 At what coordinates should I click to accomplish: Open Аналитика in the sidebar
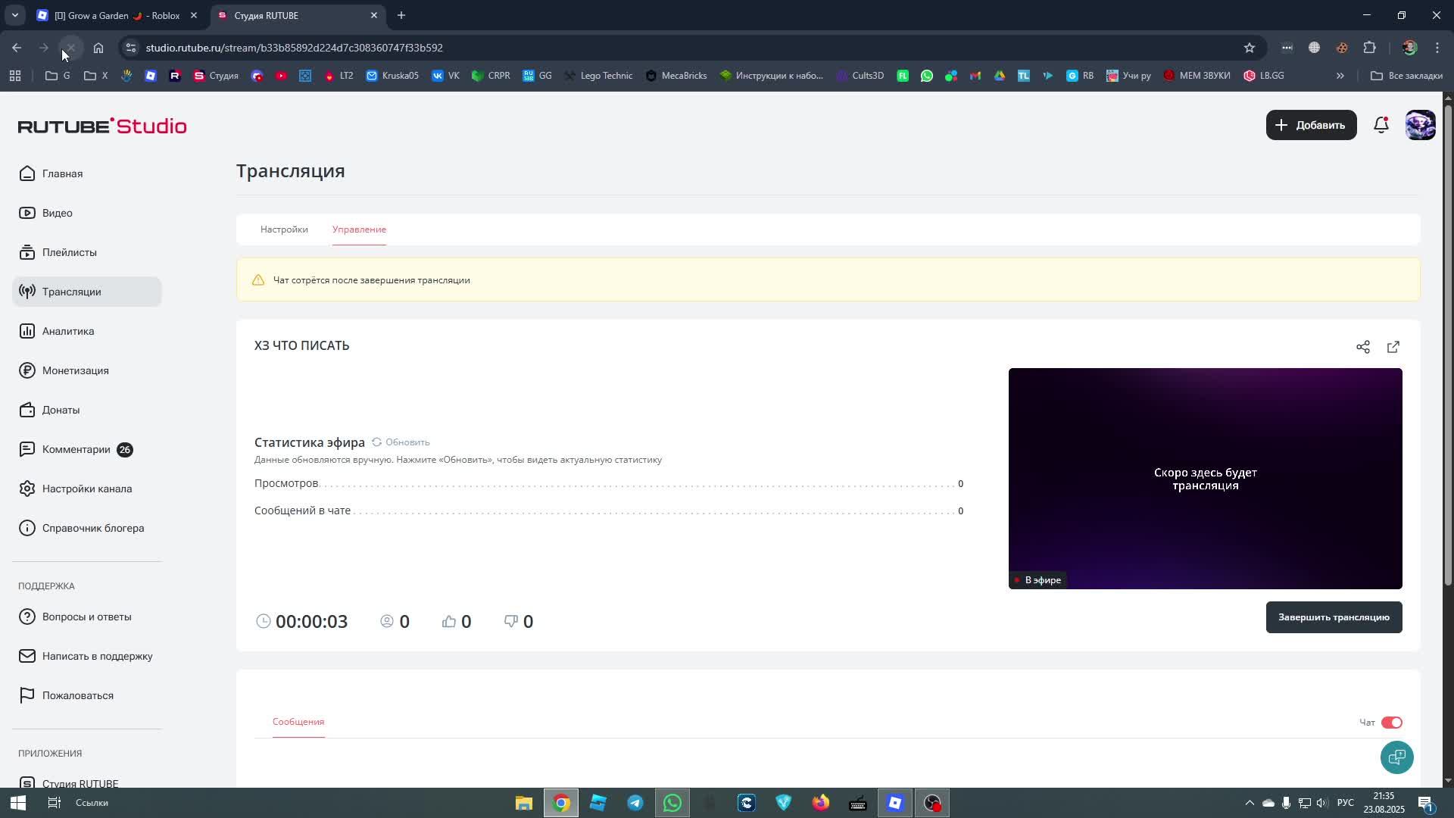87,331
